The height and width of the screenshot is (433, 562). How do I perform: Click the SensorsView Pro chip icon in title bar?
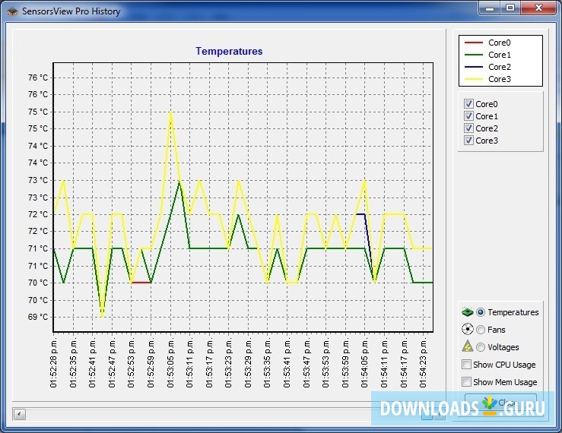[12, 11]
